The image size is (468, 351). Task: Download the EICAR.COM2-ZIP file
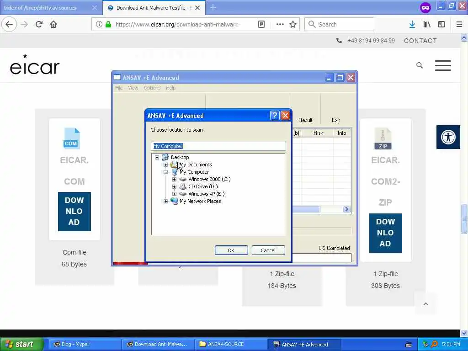click(385, 233)
